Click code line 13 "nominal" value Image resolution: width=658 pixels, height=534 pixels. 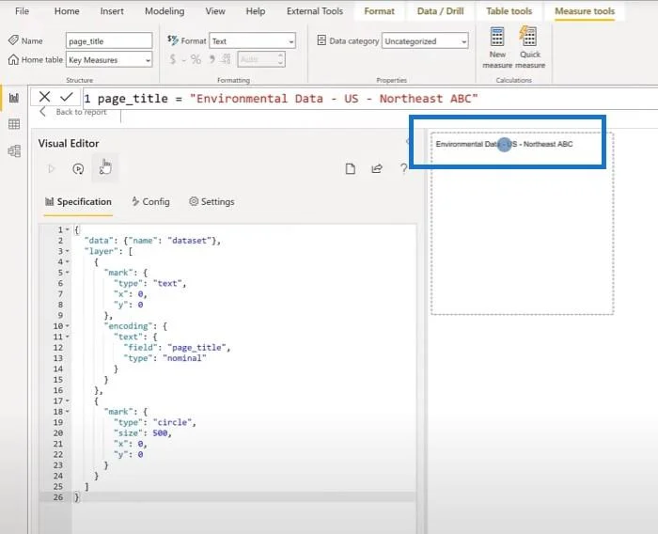pos(184,358)
